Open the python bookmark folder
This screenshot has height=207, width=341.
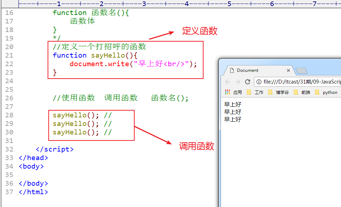(326, 92)
